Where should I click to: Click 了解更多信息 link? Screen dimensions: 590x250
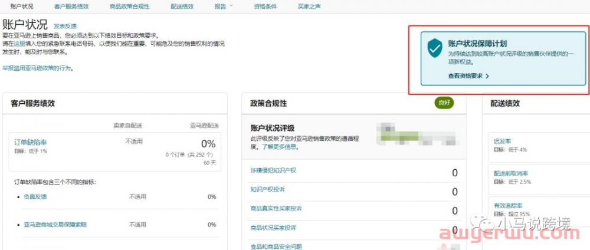[x=279, y=147]
